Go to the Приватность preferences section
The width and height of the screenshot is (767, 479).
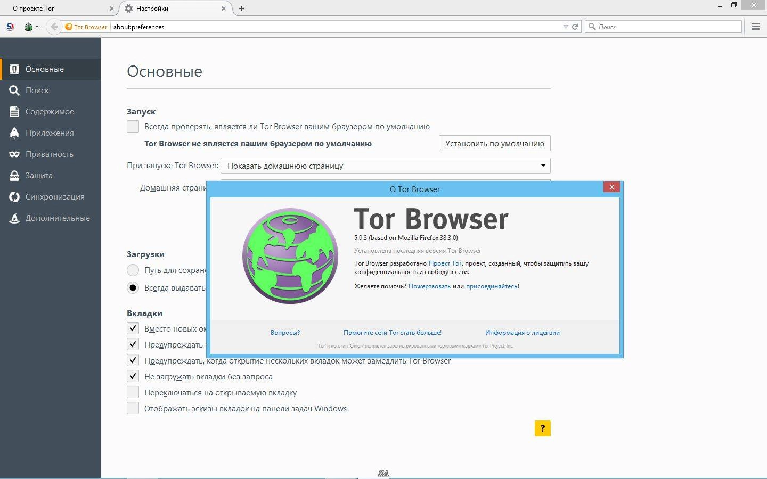[51, 154]
